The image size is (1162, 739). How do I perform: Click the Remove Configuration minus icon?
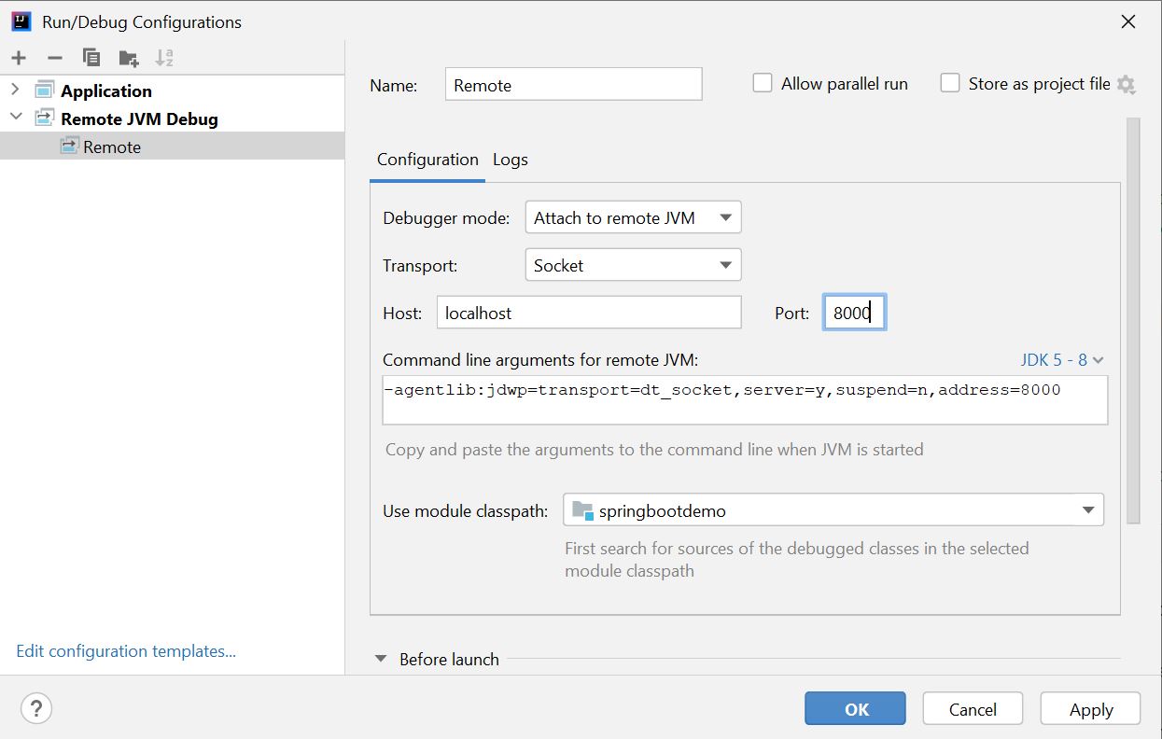pyautogui.click(x=54, y=58)
